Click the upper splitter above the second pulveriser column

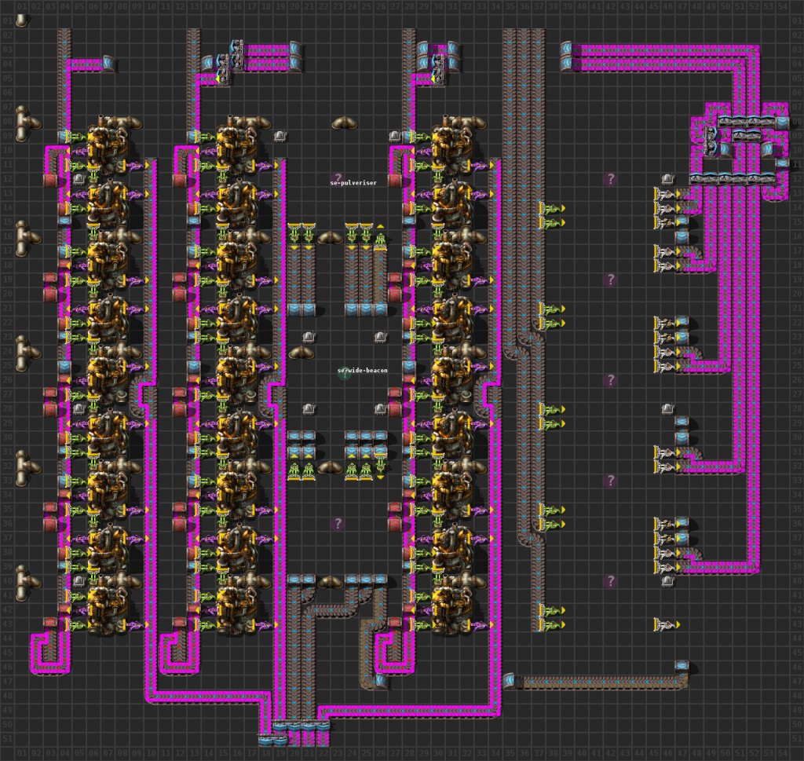[x=236, y=54]
